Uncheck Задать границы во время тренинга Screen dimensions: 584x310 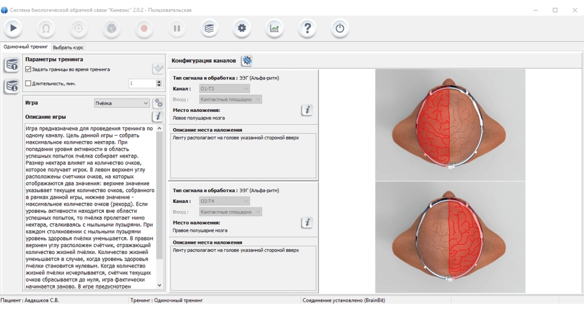pos(29,69)
